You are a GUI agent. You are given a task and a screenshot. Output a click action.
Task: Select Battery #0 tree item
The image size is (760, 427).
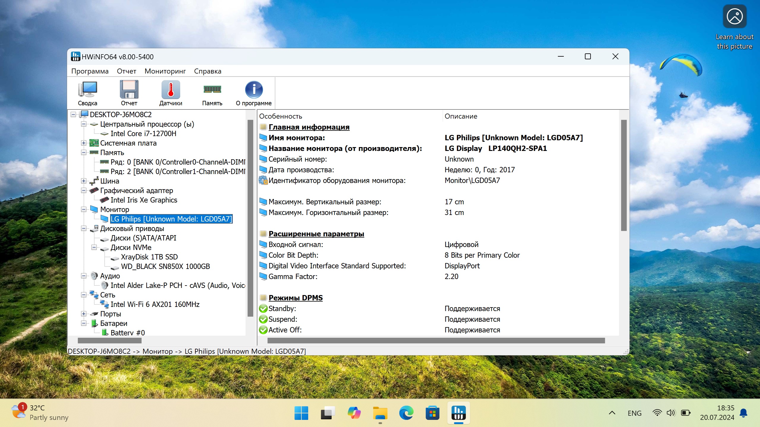click(128, 333)
